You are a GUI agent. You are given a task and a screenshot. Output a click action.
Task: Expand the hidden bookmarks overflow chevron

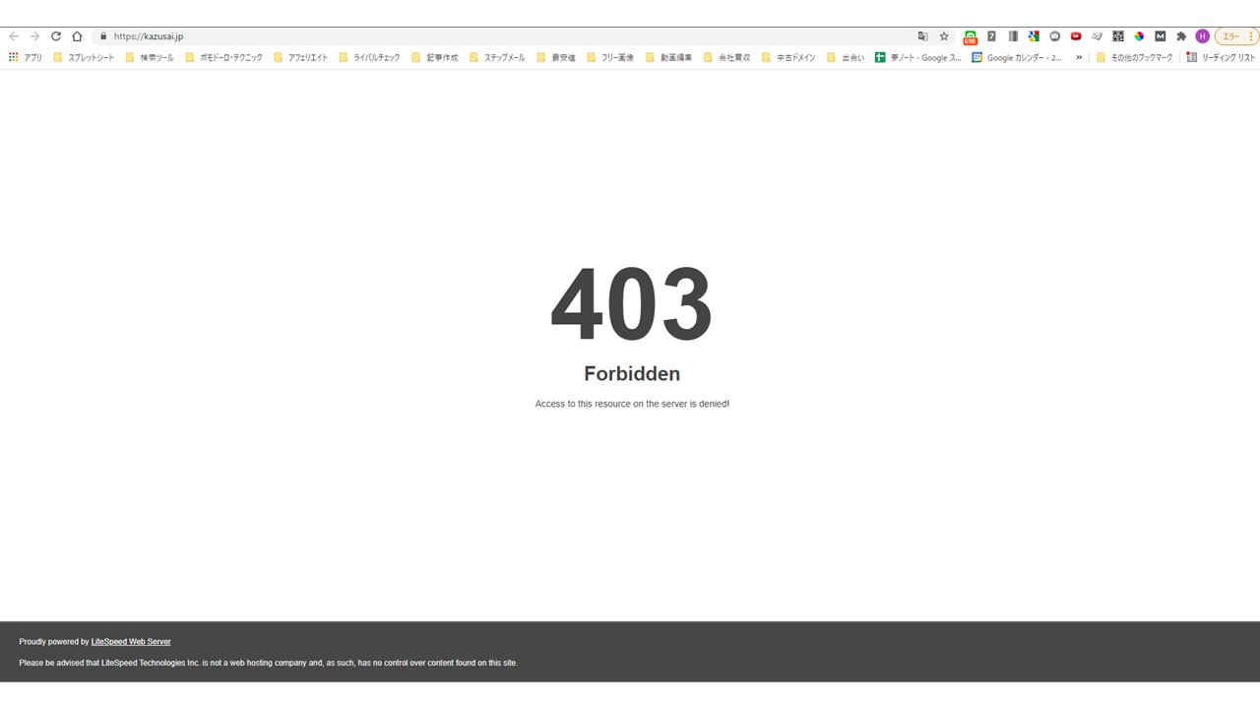point(1079,57)
